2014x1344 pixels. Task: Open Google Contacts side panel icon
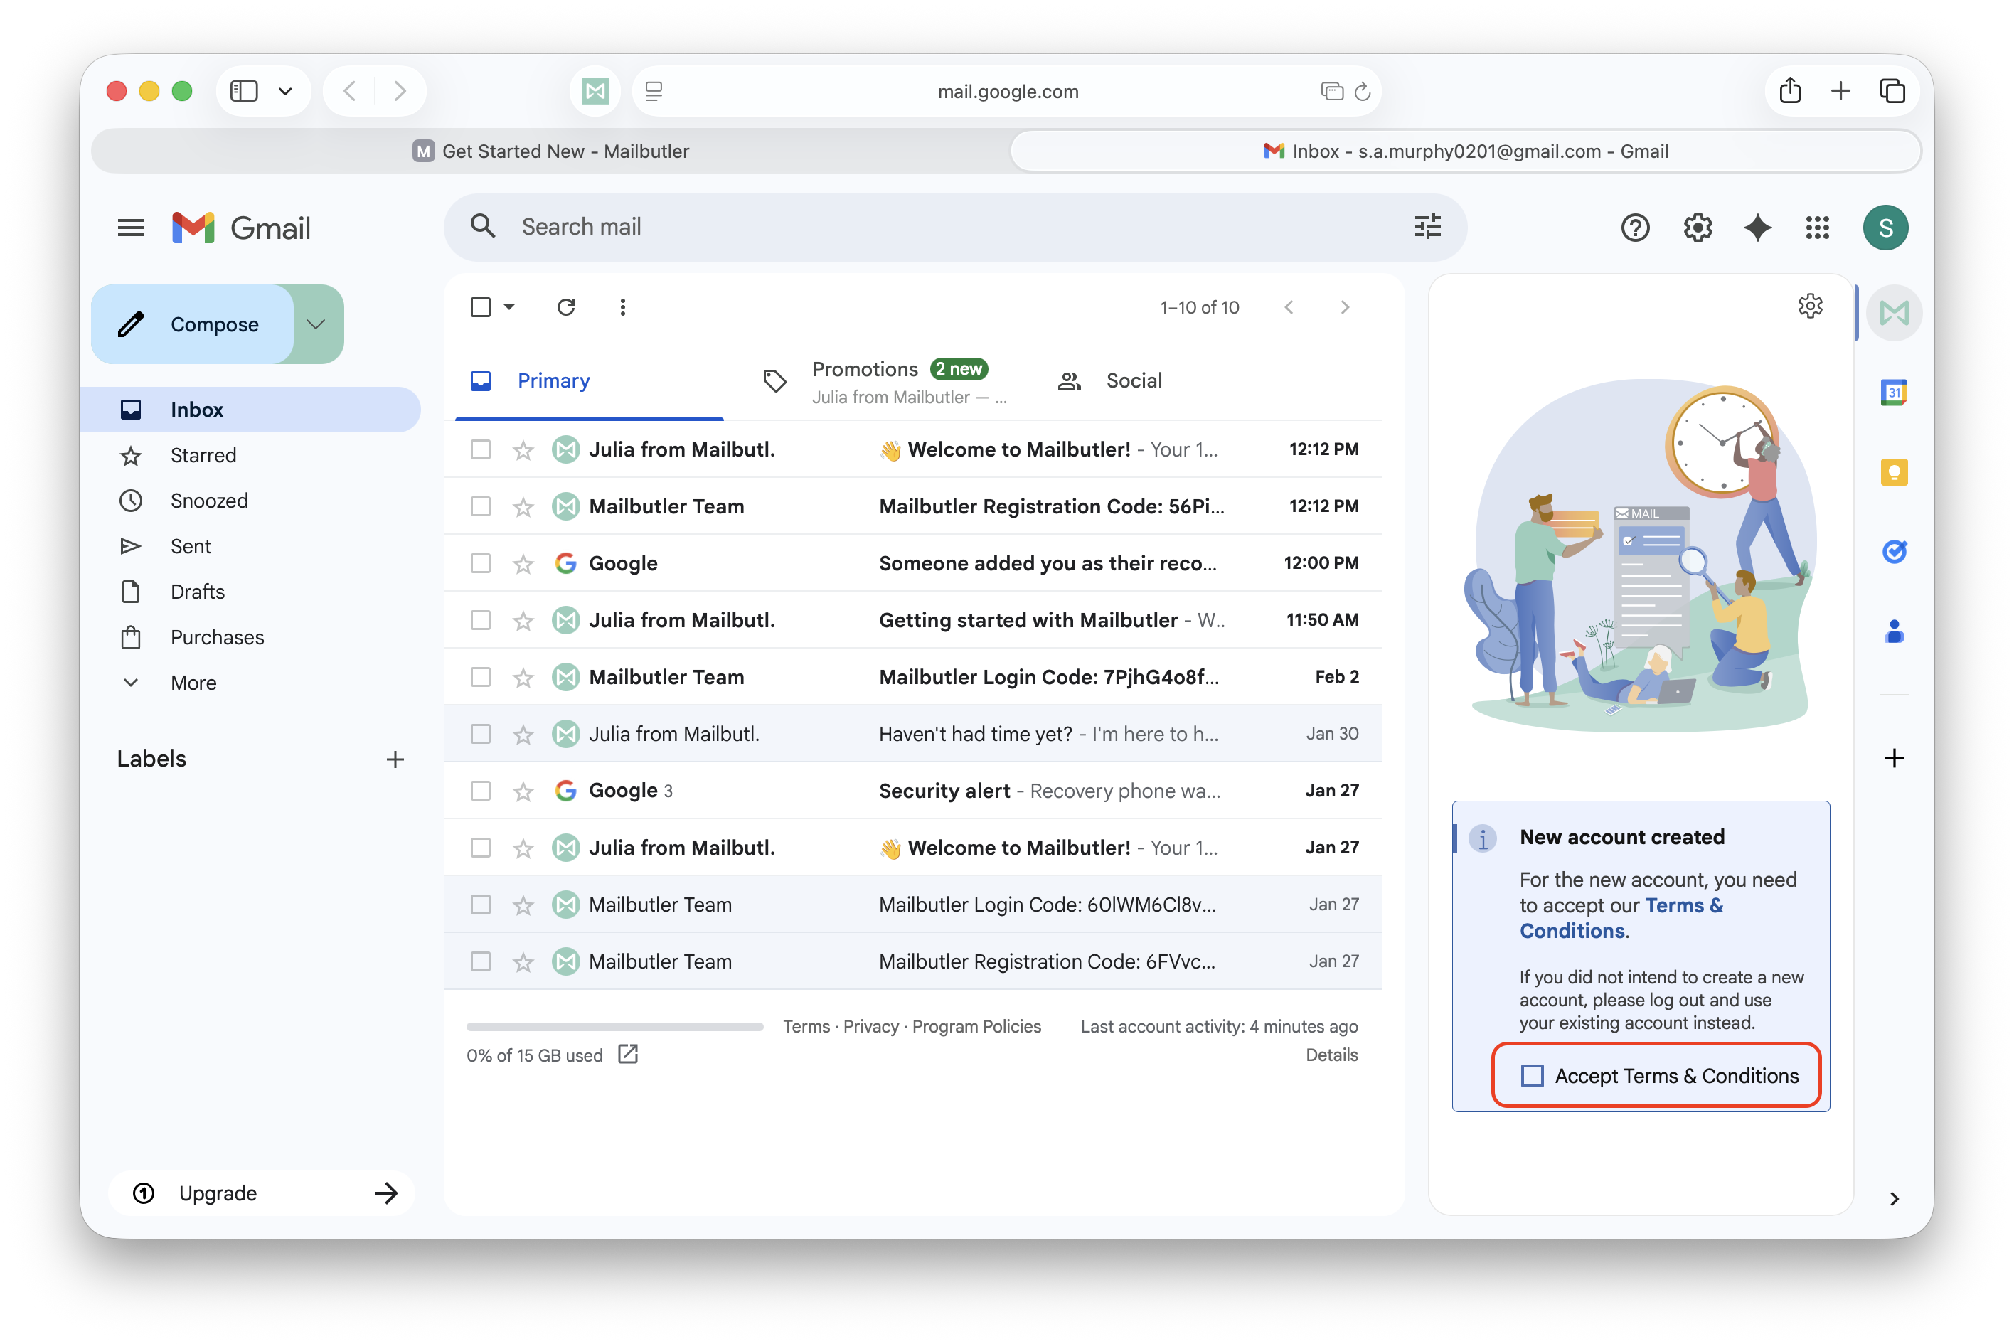[x=1893, y=631]
